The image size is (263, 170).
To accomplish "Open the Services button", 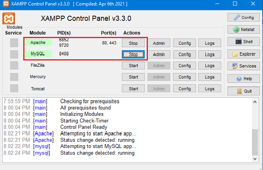I will pos(243,66).
